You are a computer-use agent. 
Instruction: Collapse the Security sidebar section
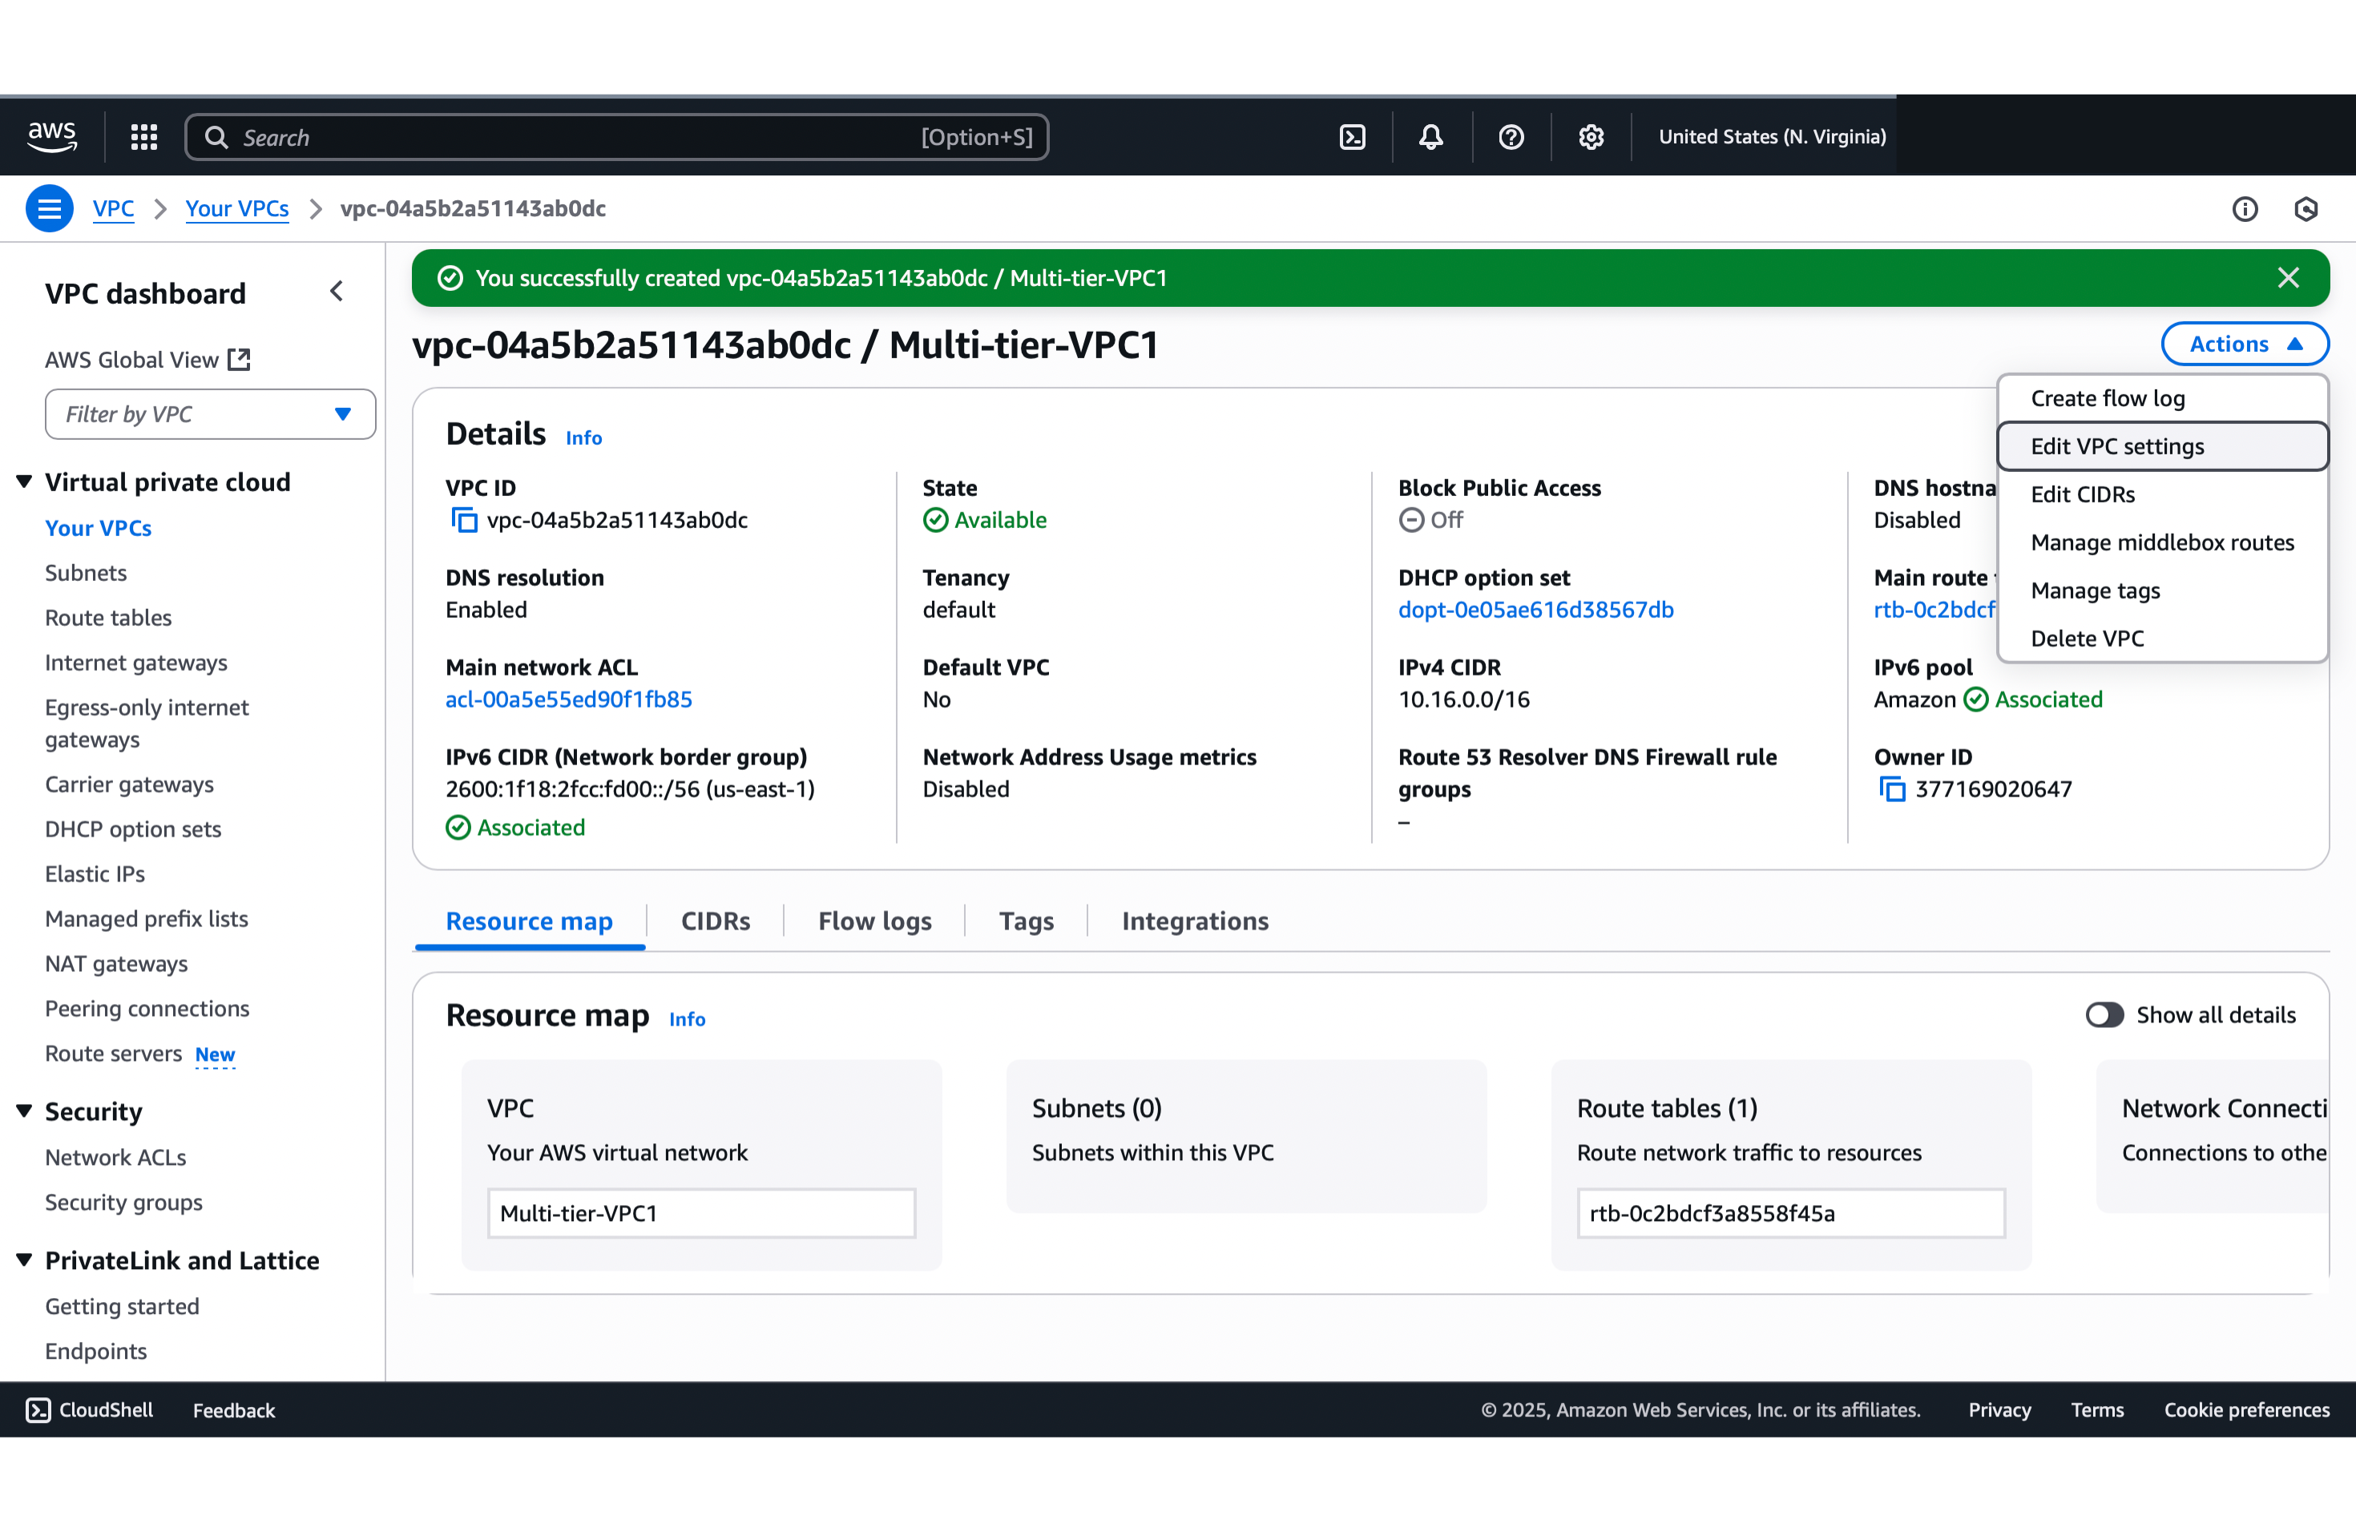(24, 1111)
